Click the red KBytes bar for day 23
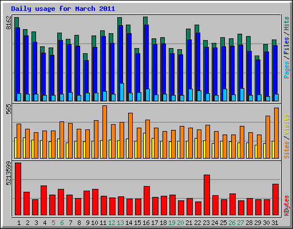 pos(207,195)
